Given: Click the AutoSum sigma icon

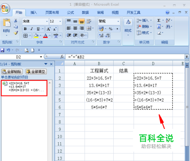Looking at the screenshot, I should click(x=159, y=20).
